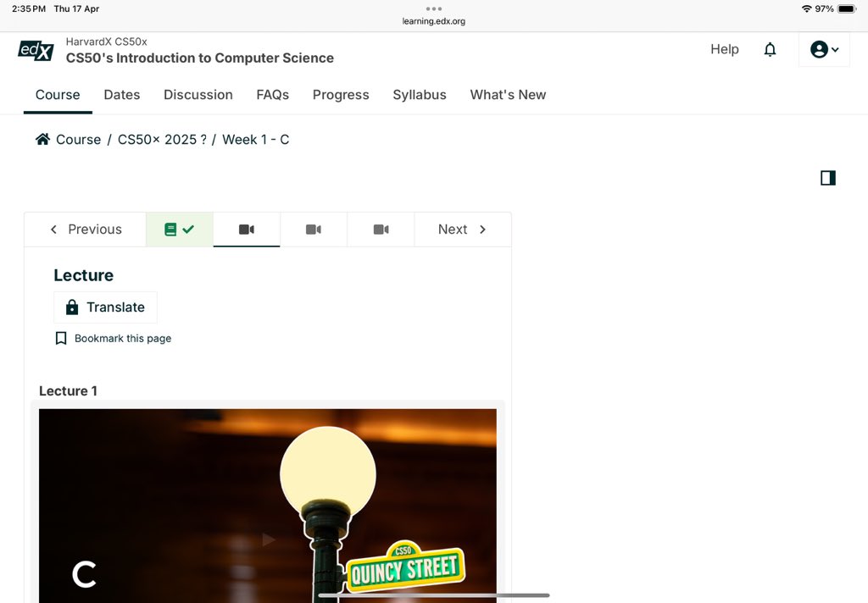
Task: Select the third video unit tab
Action: coord(381,230)
